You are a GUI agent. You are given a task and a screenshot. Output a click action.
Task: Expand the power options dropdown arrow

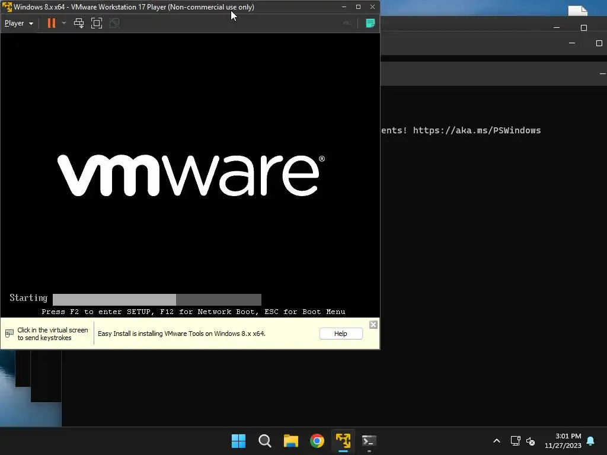[64, 23]
